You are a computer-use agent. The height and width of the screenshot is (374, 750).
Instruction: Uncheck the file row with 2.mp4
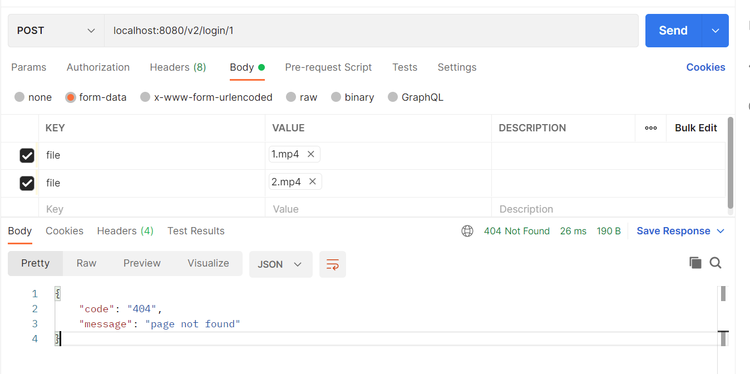[x=27, y=183]
